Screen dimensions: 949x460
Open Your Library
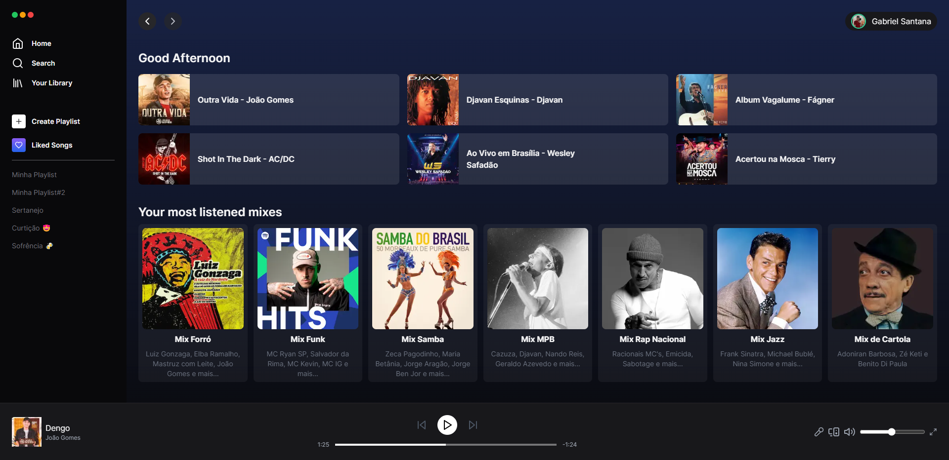point(52,83)
